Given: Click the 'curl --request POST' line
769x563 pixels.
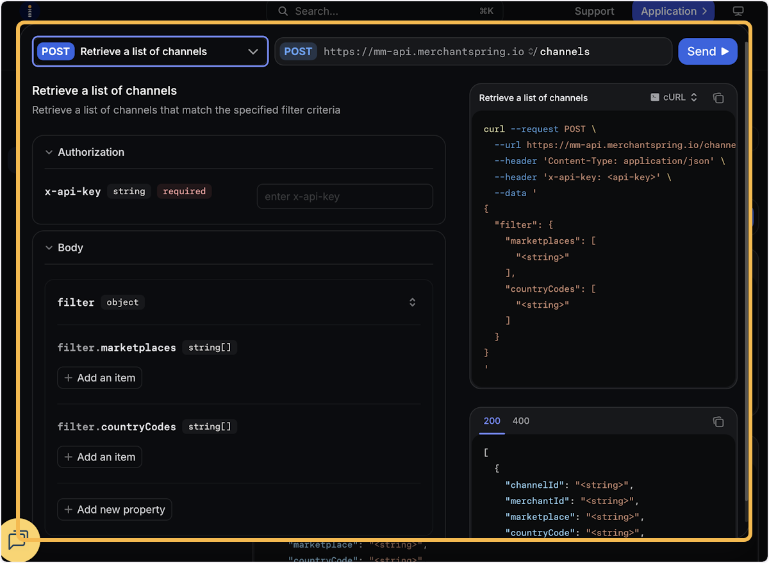Looking at the screenshot, I should 540,129.
